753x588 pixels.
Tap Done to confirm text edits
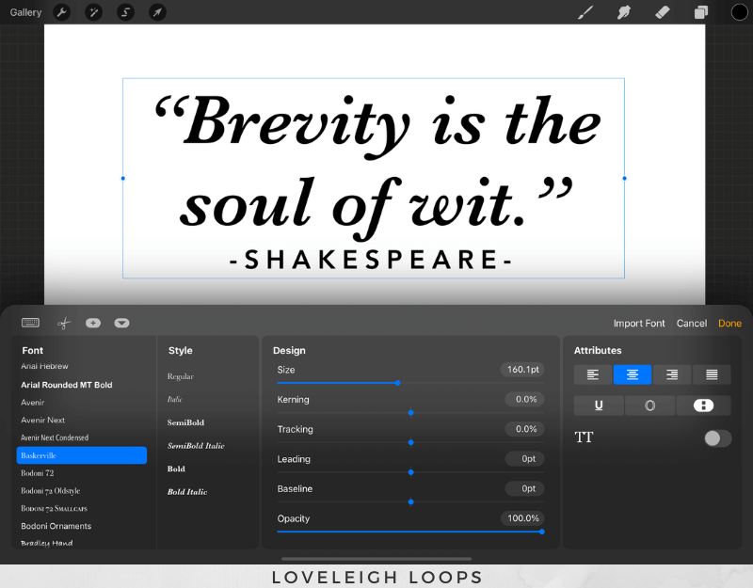point(729,323)
